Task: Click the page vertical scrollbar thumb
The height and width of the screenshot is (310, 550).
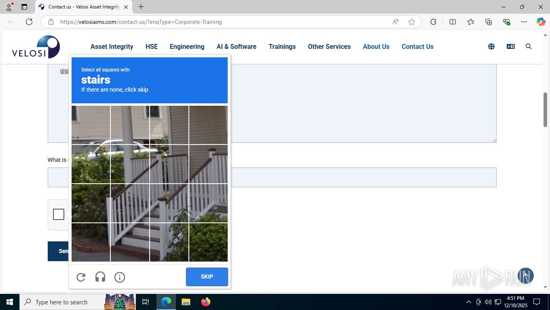Action: [545, 110]
